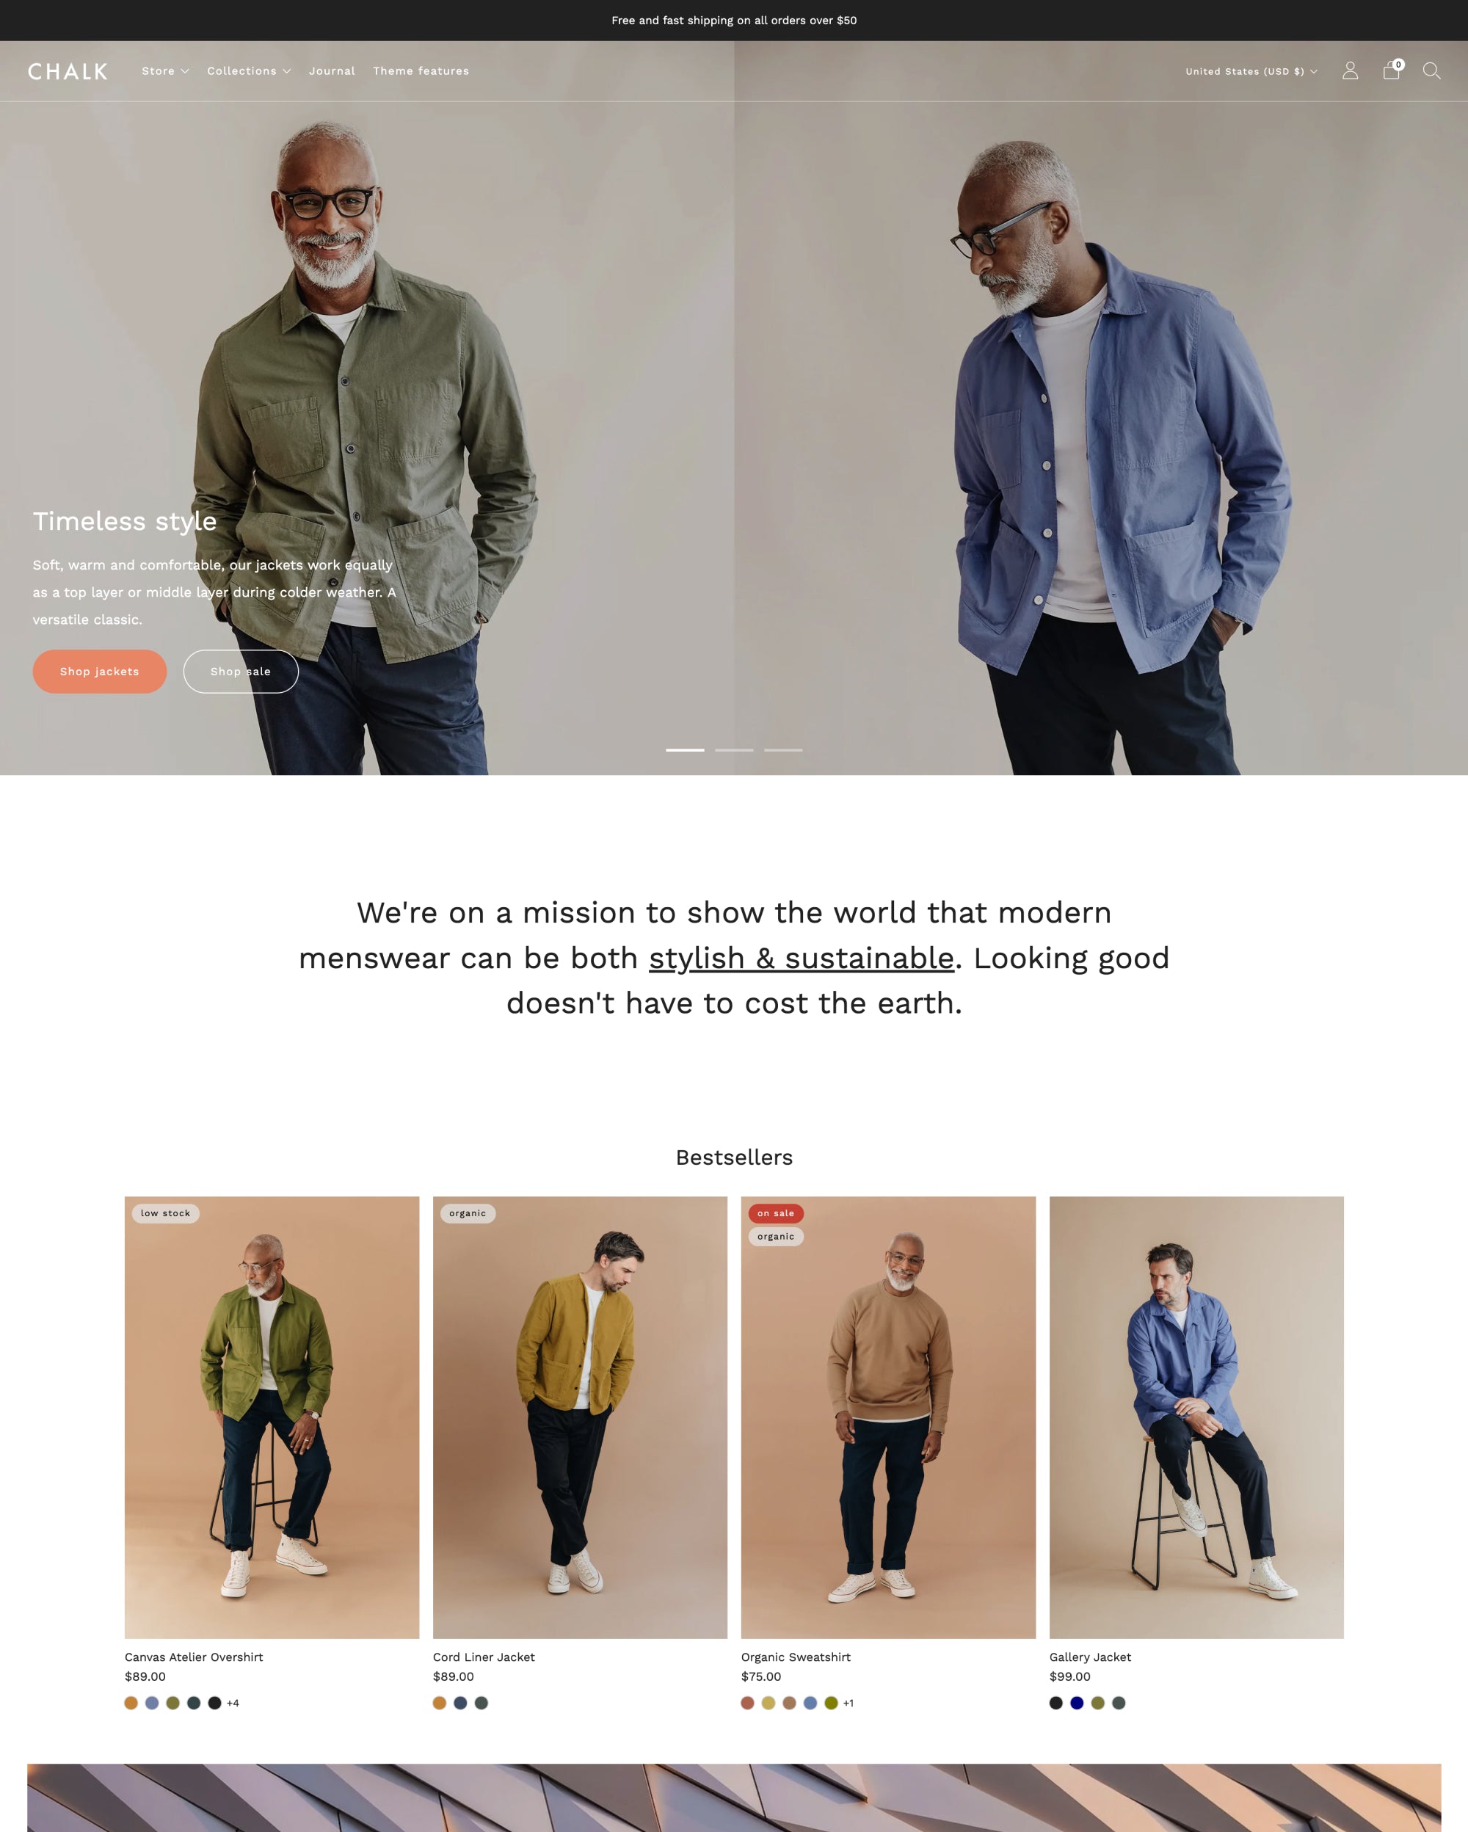This screenshot has width=1468, height=1832.
Task: Open the shopping bag cart icon
Action: 1392,70
